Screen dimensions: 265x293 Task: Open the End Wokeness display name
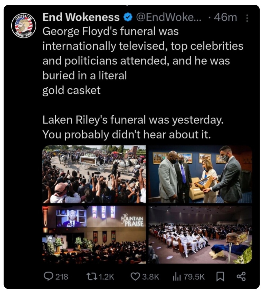(81, 17)
